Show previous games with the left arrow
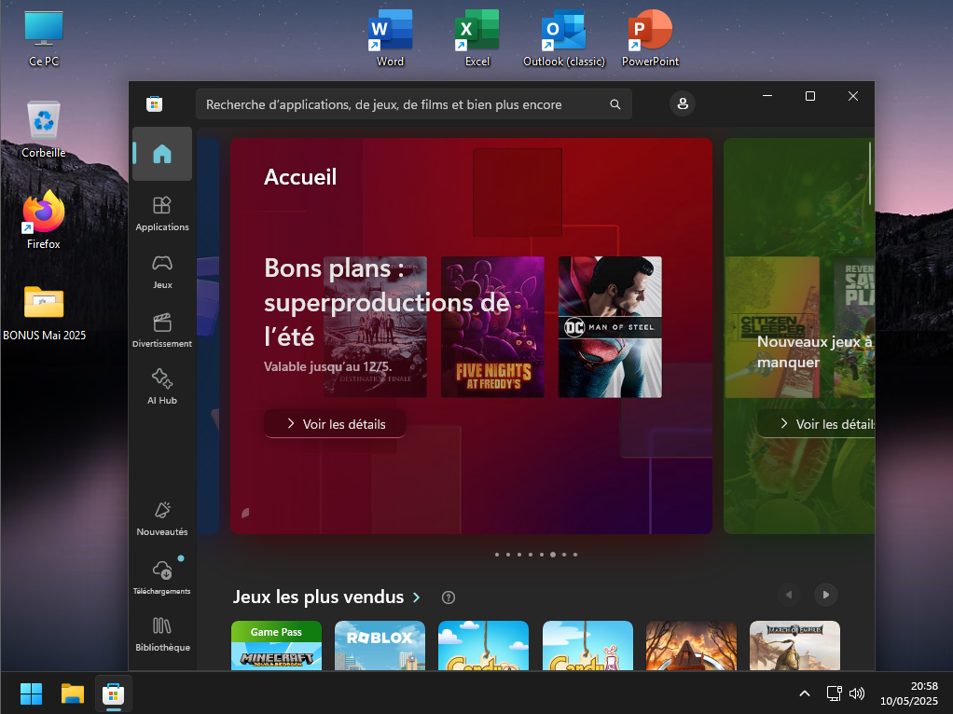Viewport: 953px width, 714px height. pyautogui.click(x=789, y=595)
